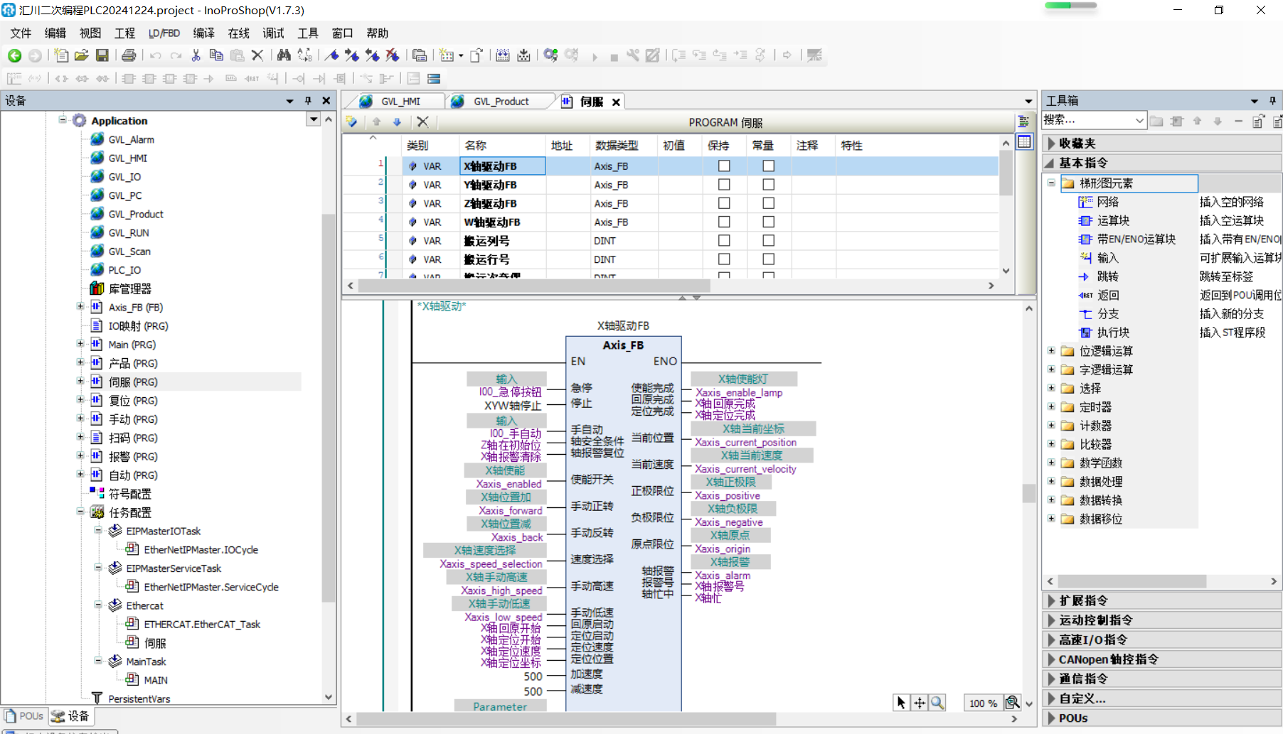Click the delete X icon in declaration toolbar
This screenshot has height=734, width=1283.
[x=422, y=122]
